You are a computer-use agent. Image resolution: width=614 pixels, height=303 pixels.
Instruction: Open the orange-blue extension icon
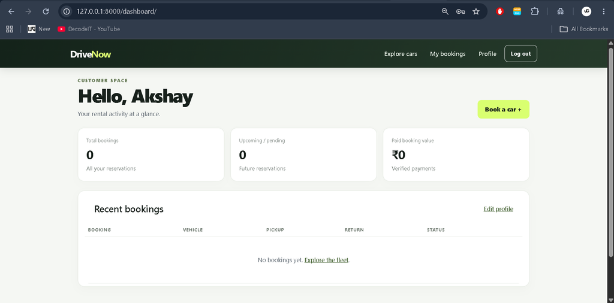(517, 11)
